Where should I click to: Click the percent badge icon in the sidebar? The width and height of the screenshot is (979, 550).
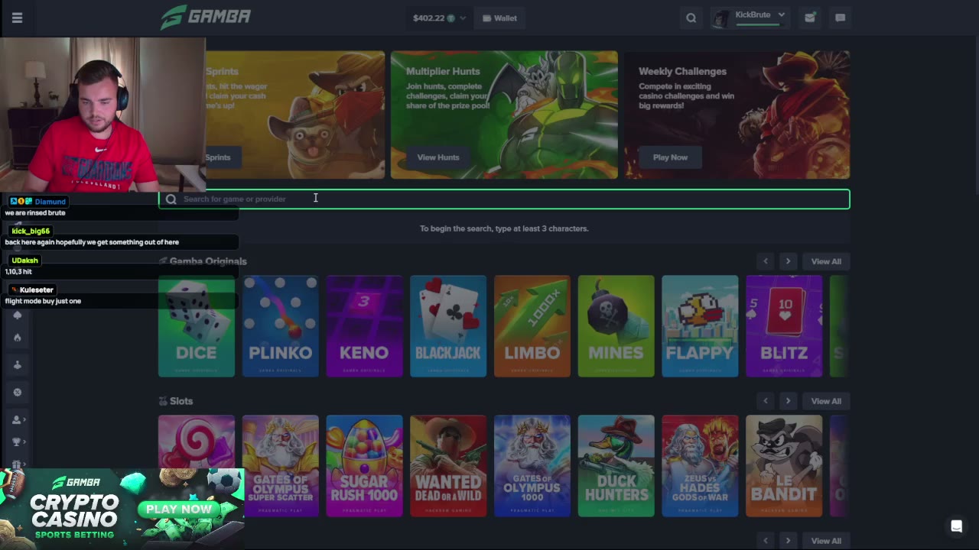pyautogui.click(x=18, y=392)
